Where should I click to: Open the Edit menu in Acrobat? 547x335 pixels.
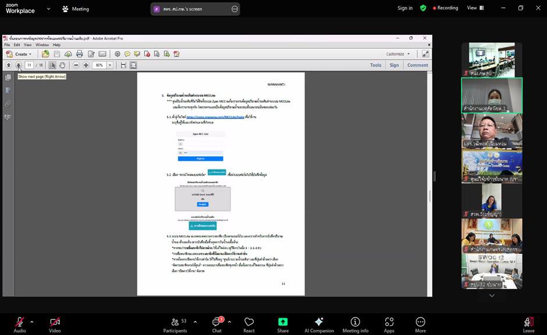click(x=17, y=45)
